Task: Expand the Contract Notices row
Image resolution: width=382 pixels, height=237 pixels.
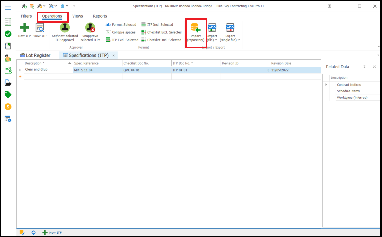Action: click(x=326, y=85)
